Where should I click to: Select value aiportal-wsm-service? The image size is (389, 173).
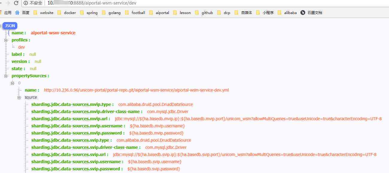tap(53, 33)
